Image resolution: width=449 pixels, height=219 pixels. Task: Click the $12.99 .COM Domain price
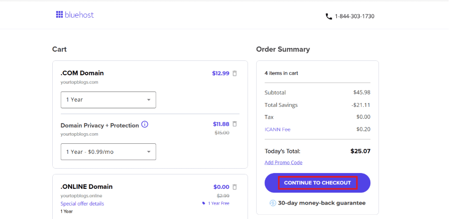click(220, 73)
